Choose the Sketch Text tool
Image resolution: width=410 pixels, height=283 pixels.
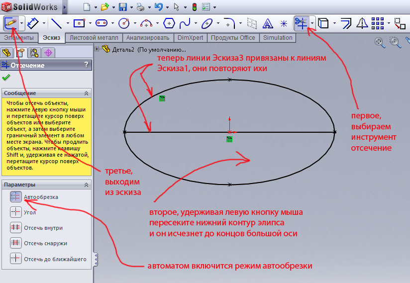pos(268,23)
